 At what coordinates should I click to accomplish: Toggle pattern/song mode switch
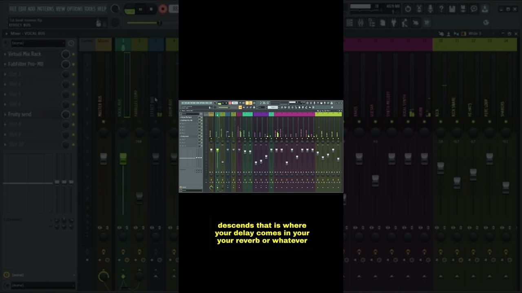coord(219,103)
